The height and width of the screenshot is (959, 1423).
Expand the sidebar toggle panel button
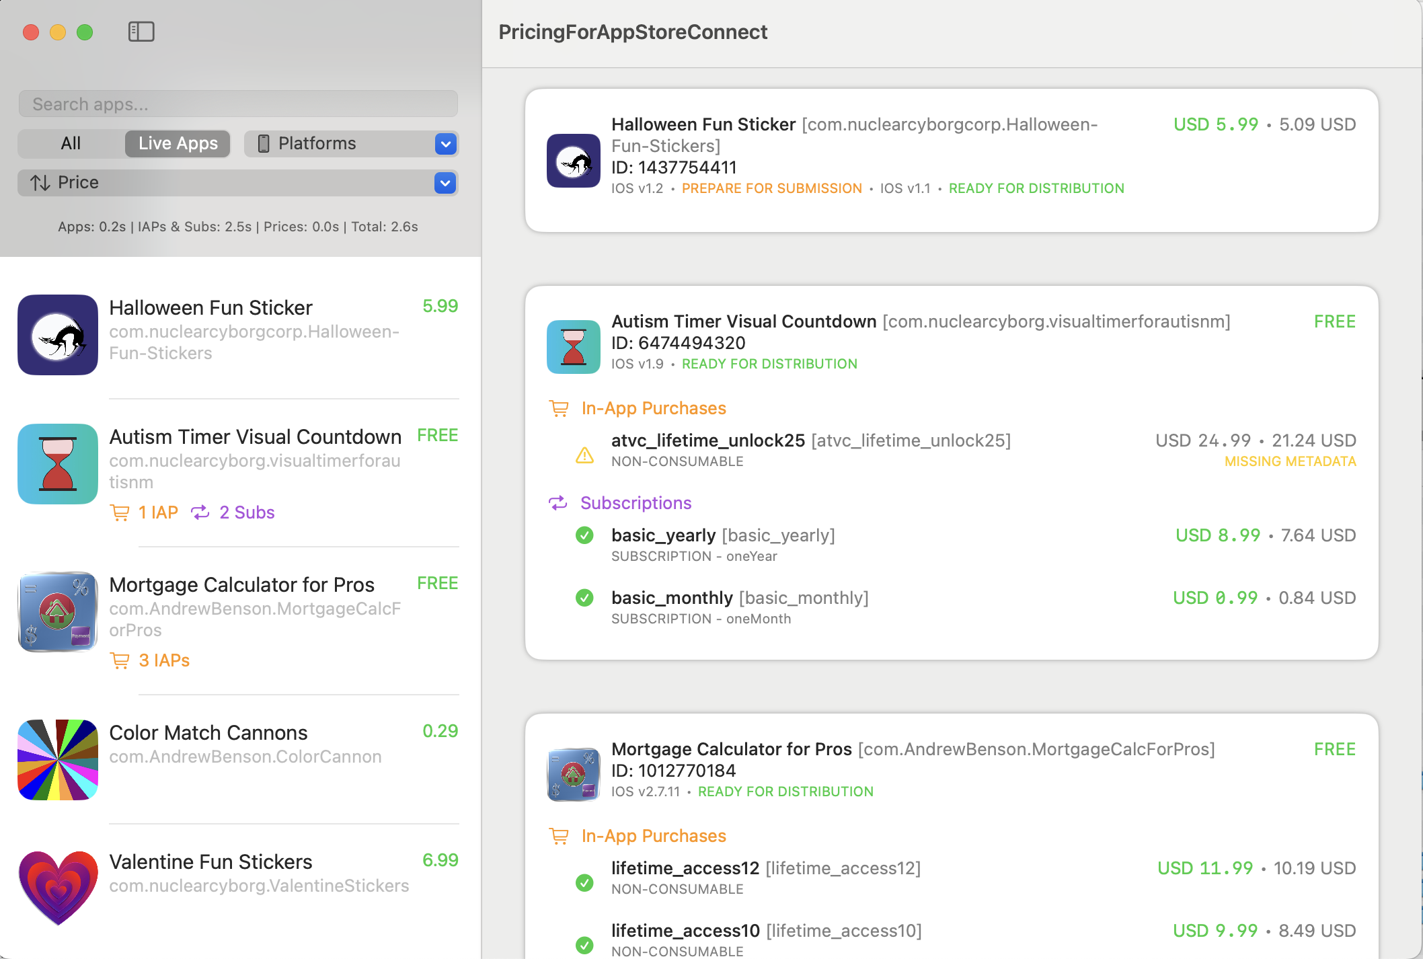(x=140, y=32)
